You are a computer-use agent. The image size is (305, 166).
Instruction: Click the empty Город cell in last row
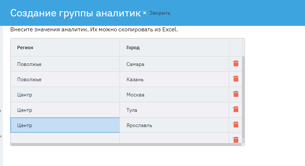(x=174, y=138)
